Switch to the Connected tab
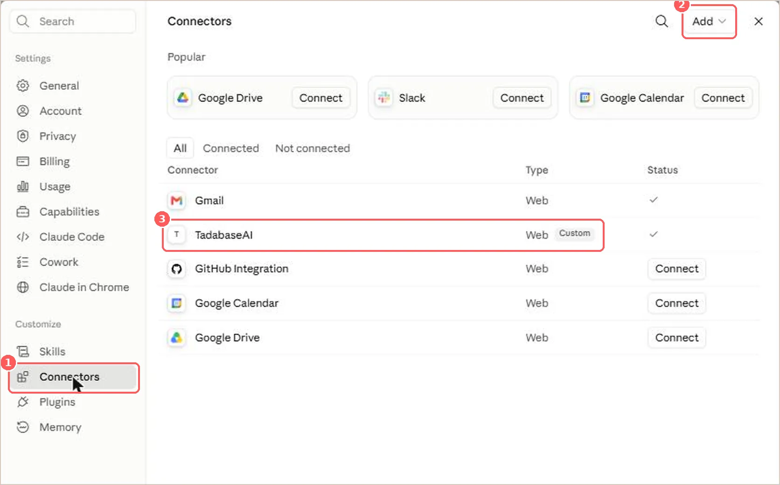Viewport: 780px width, 485px height. click(x=231, y=148)
